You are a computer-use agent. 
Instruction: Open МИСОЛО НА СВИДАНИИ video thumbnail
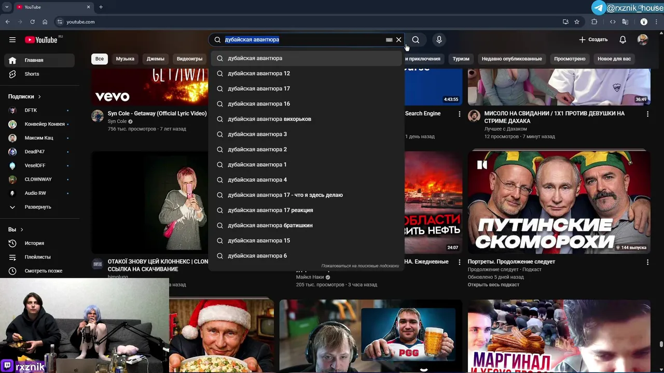[559, 87]
